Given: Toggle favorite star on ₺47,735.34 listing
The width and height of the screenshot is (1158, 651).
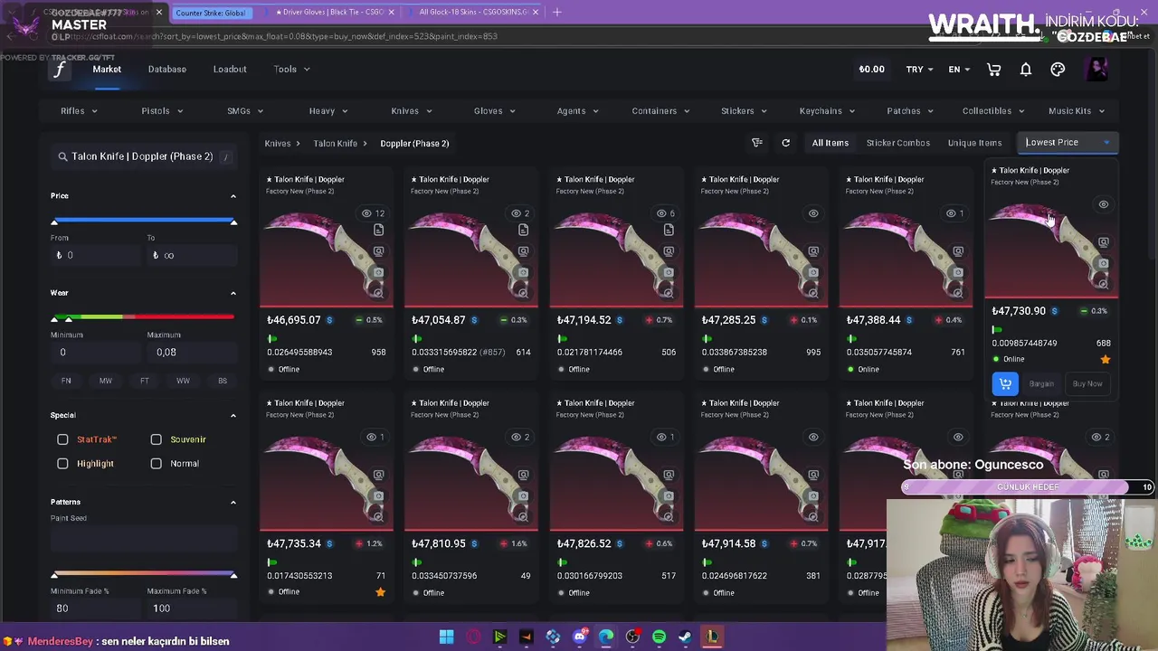Looking at the screenshot, I should point(380,592).
